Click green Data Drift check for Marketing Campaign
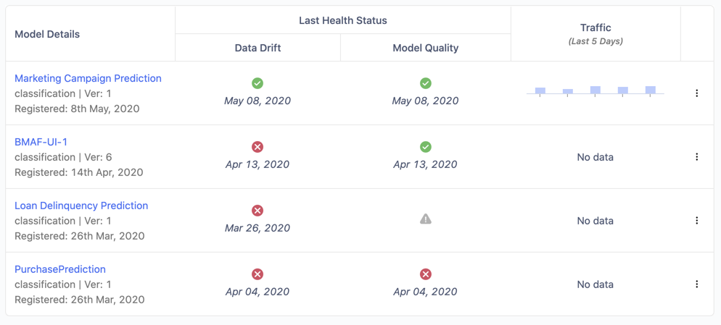The image size is (721, 325). coord(257,83)
